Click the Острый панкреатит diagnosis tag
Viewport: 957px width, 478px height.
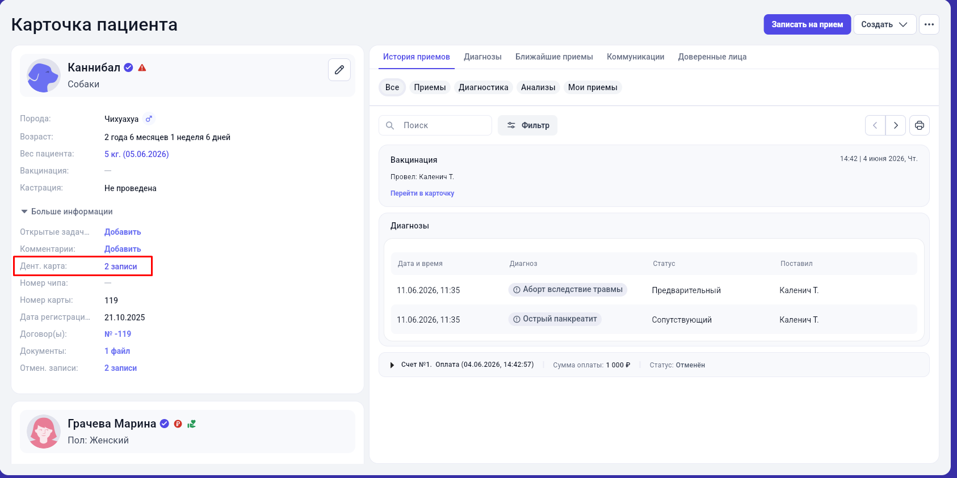click(555, 319)
